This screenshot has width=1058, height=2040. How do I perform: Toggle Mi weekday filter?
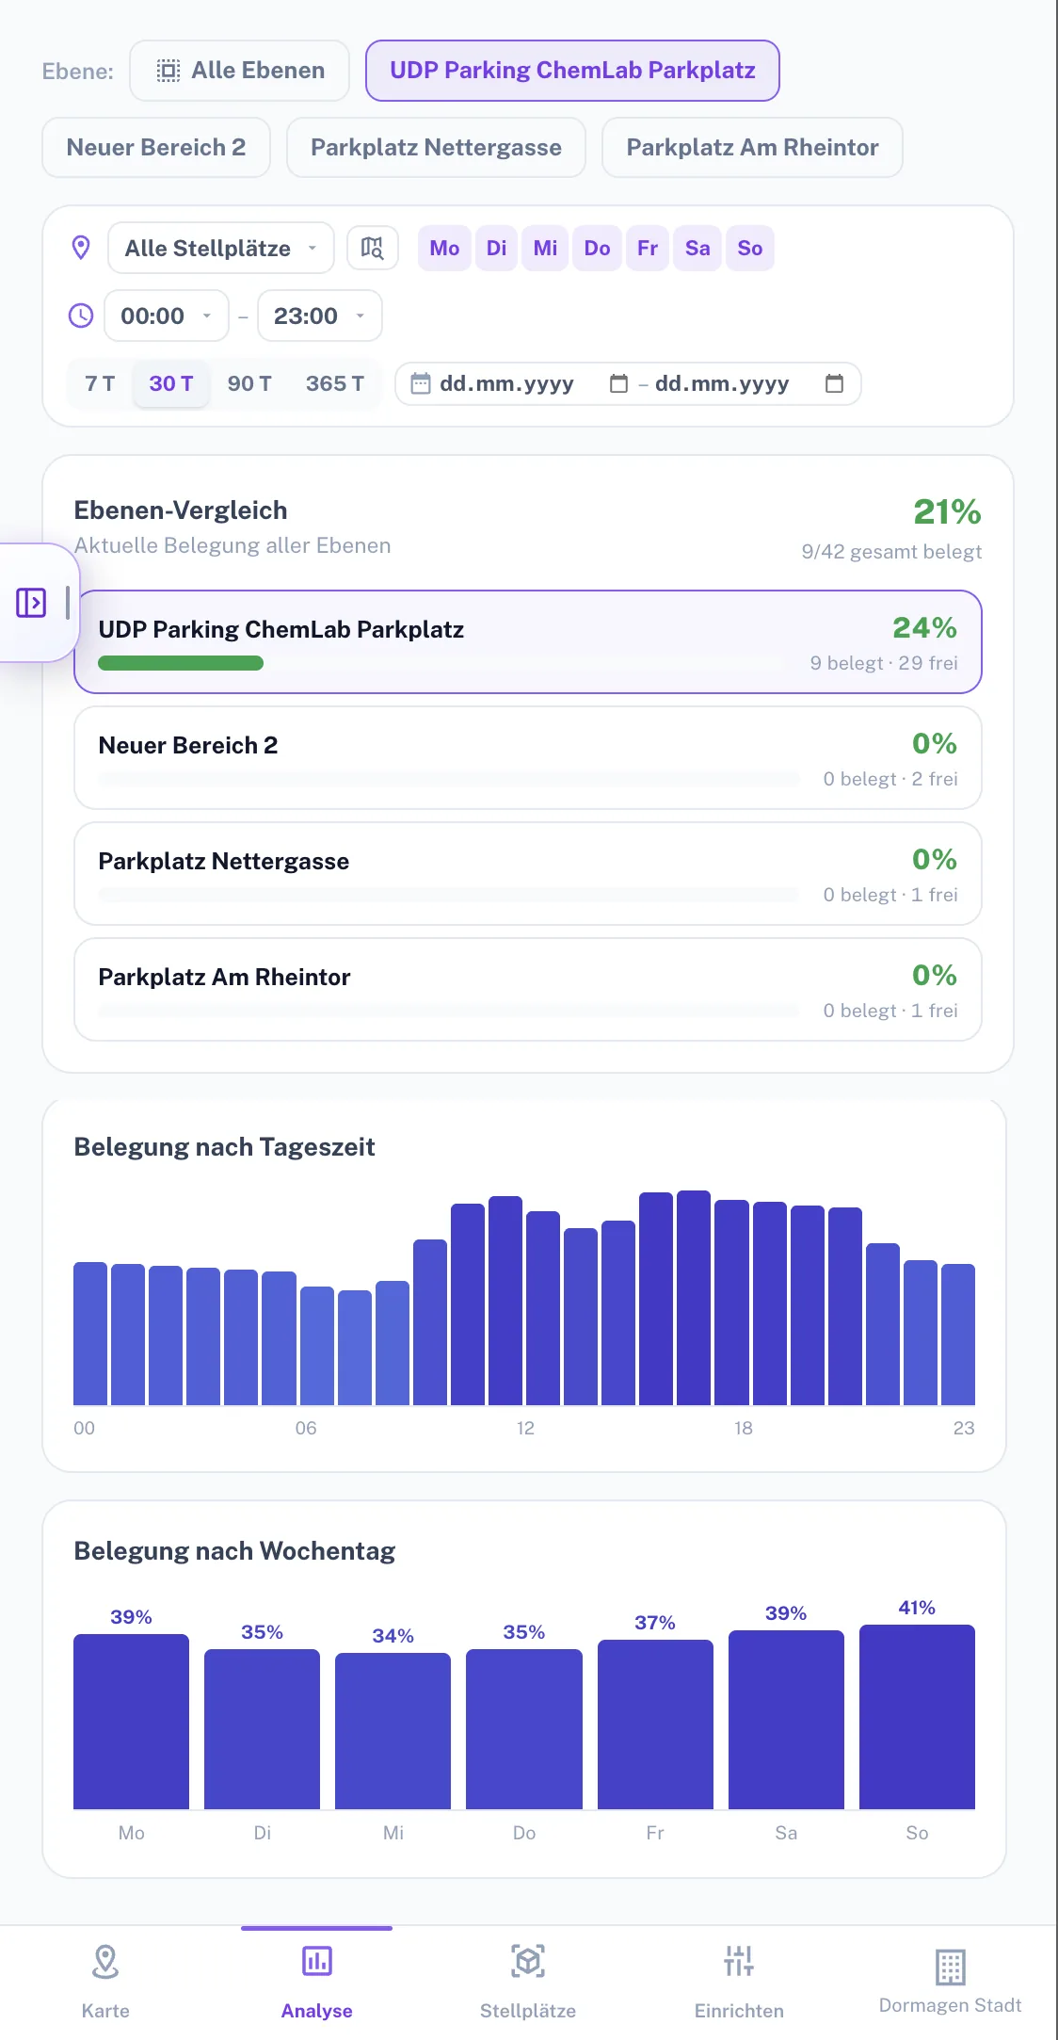point(545,248)
